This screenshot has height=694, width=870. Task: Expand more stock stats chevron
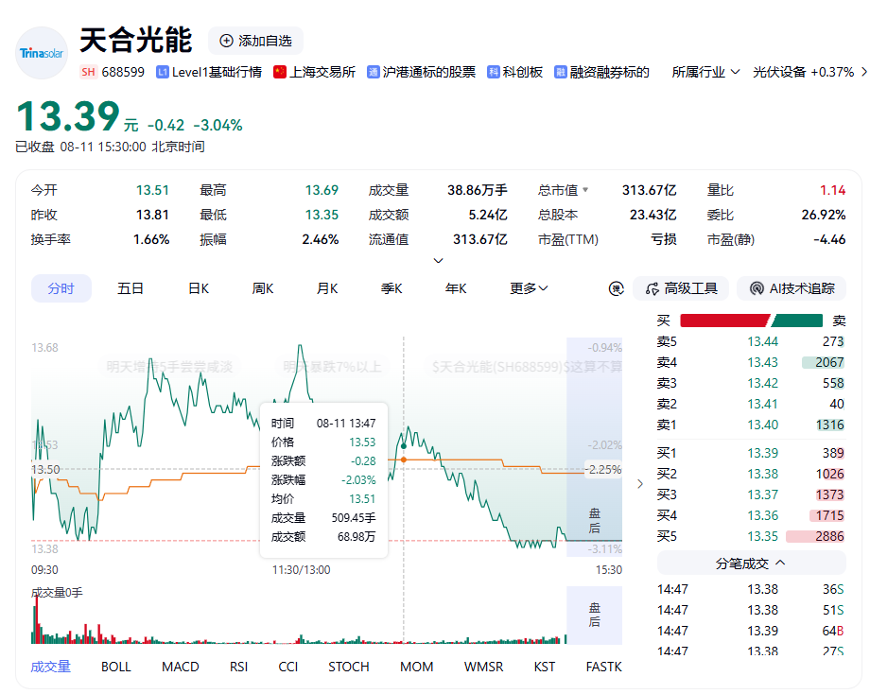(439, 260)
